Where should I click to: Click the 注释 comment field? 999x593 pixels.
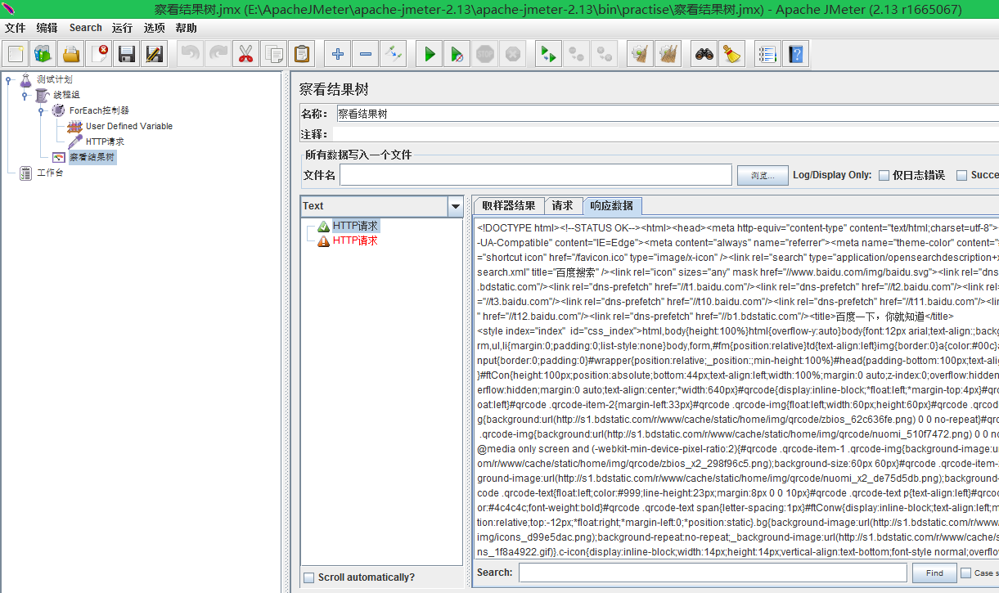[667, 134]
